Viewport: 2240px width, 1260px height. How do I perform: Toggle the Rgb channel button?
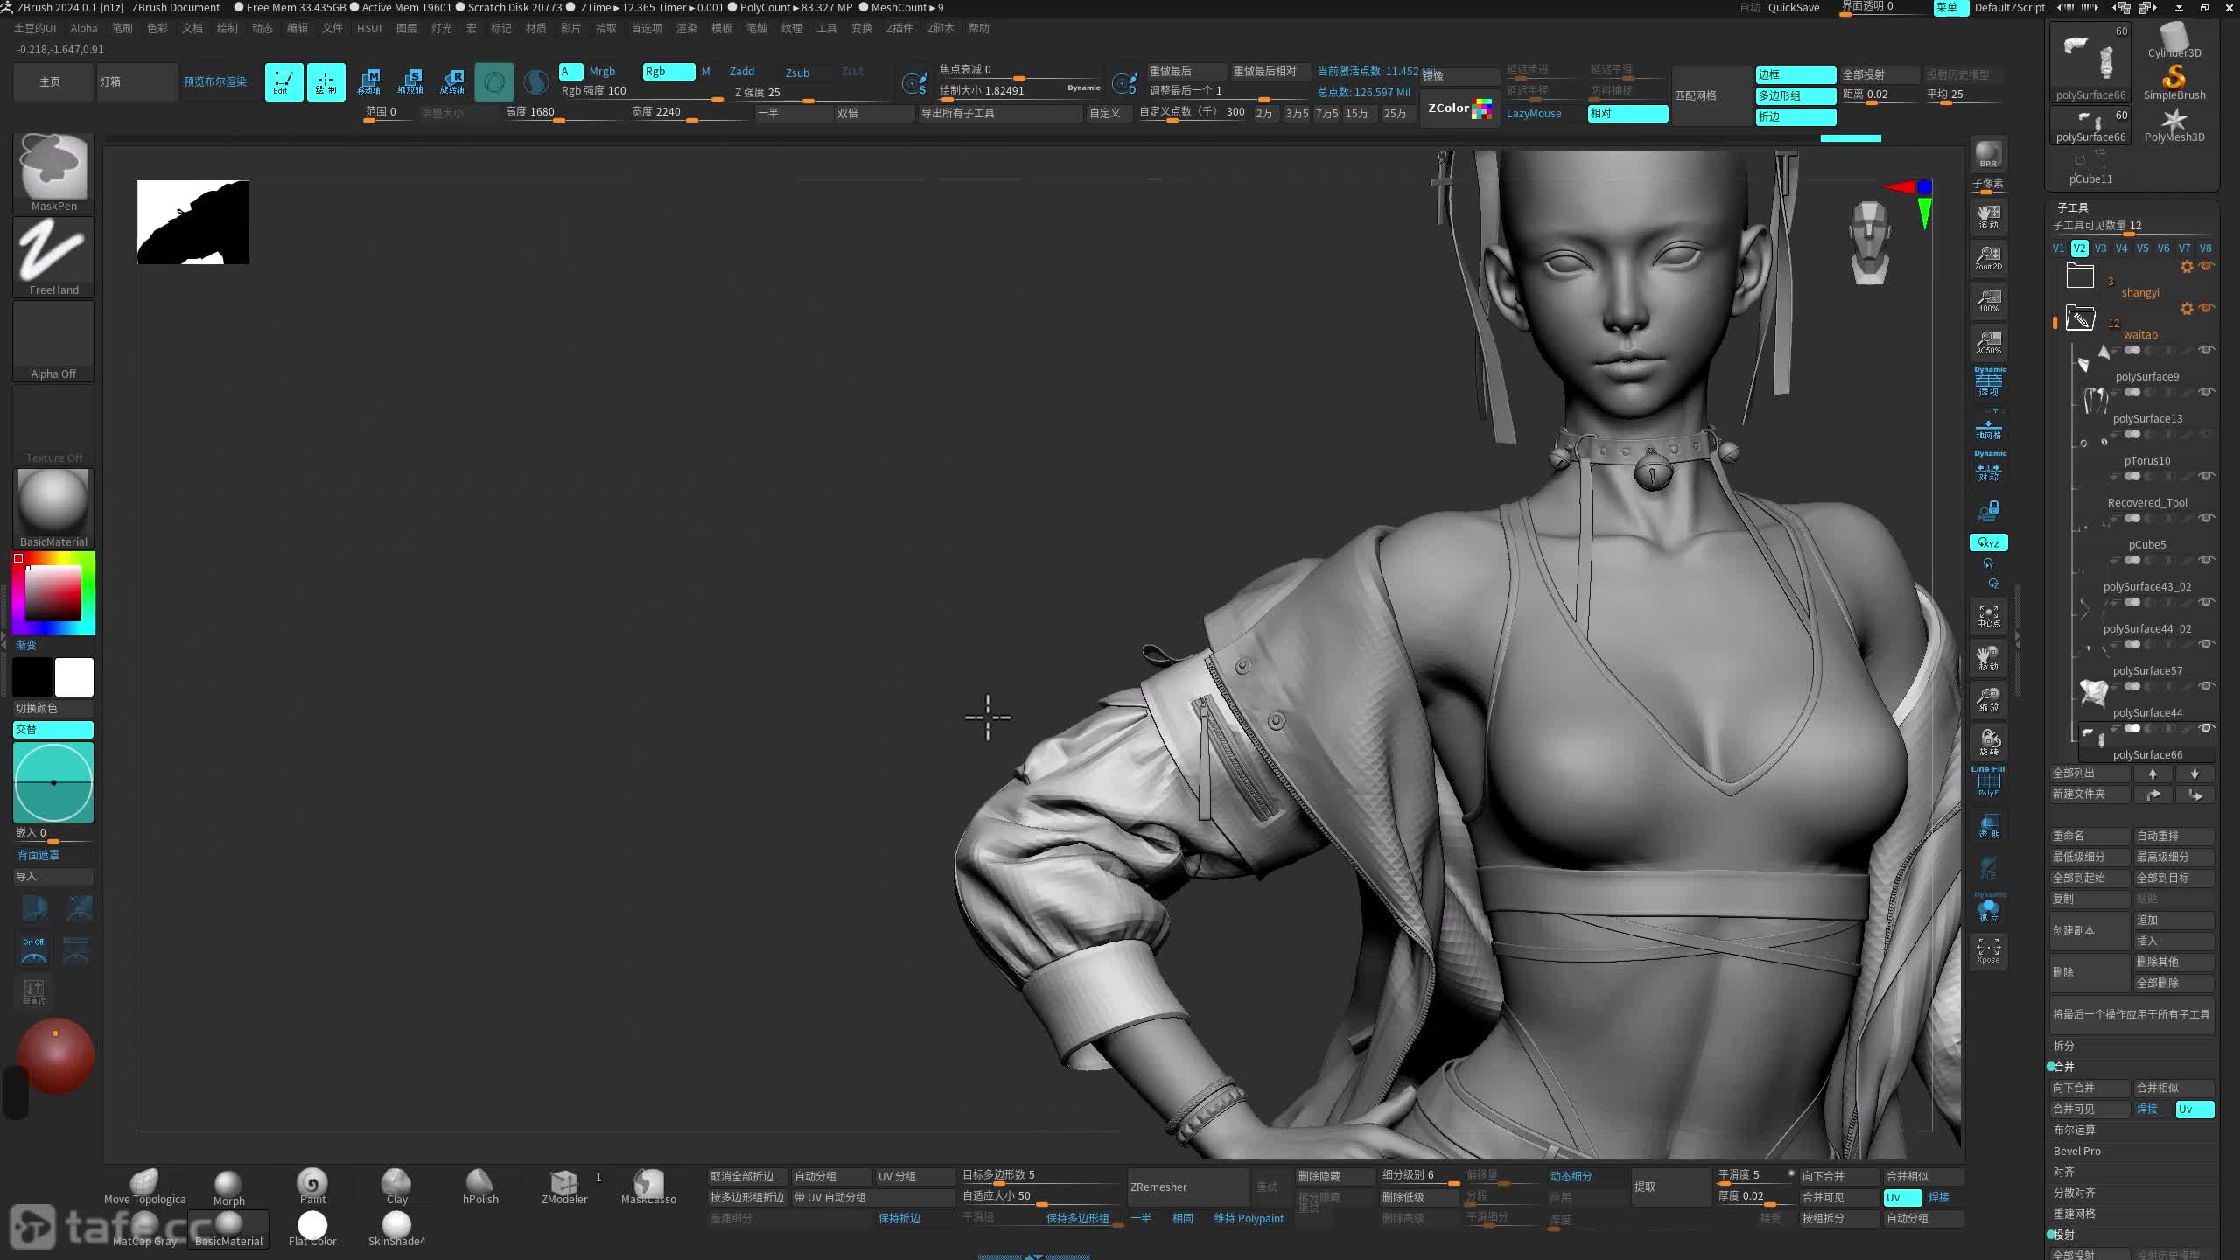click(x=668, y=72)
